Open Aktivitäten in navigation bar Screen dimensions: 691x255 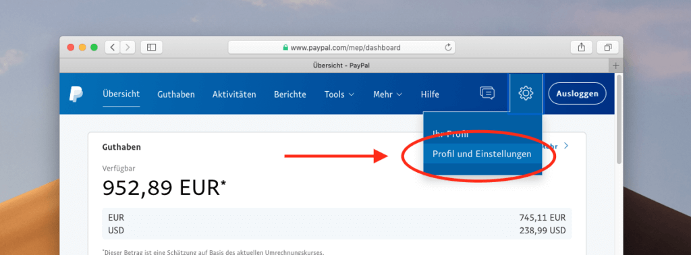click(234, 94)
